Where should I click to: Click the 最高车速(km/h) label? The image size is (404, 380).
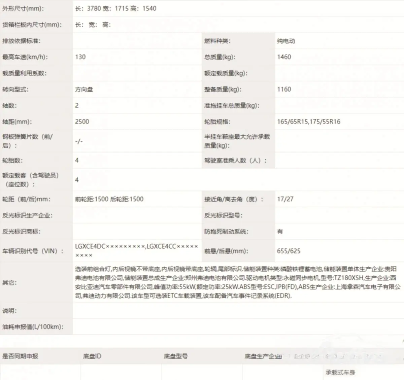click(25, 57)
